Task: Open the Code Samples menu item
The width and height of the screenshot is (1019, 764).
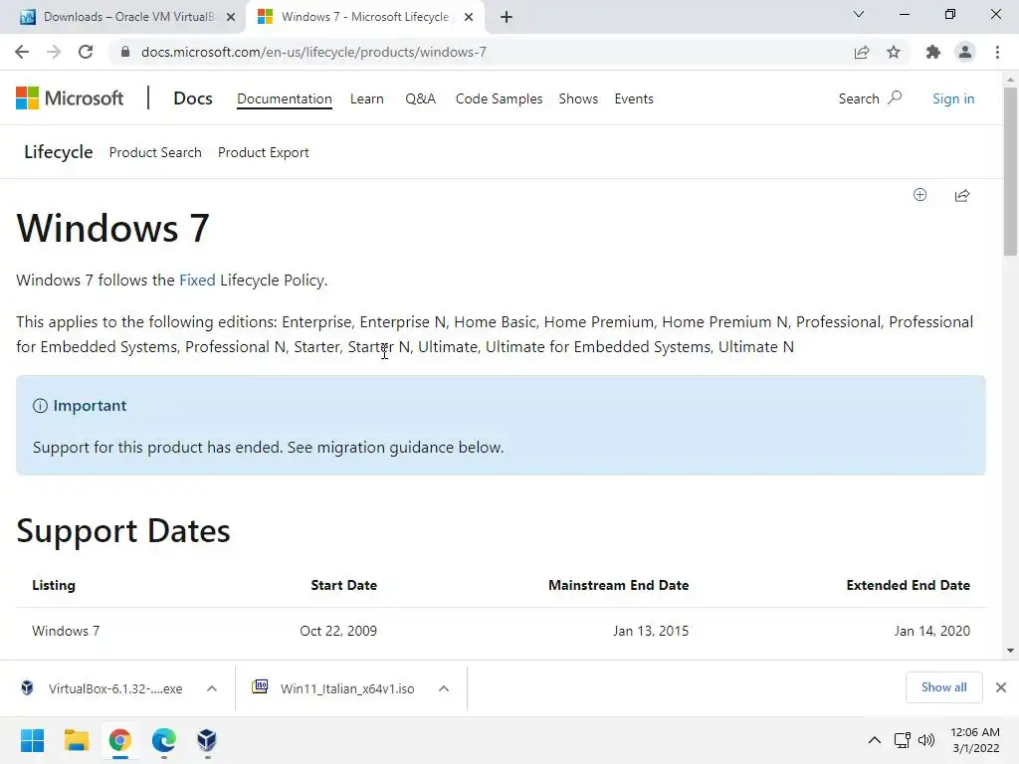Action: pos(499,98)
